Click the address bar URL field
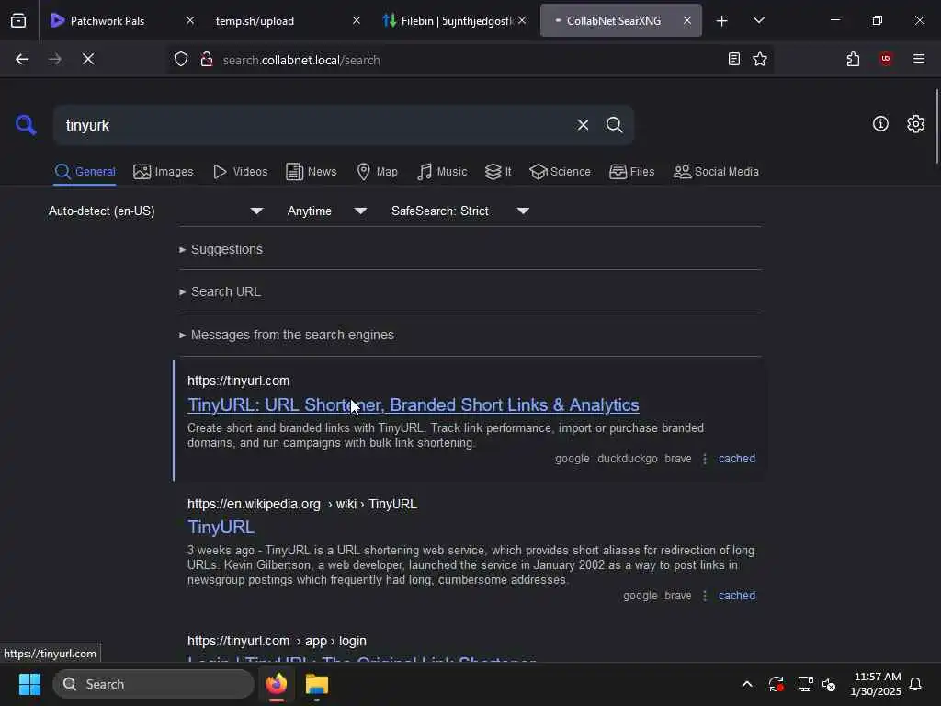The width and height of the screenshot is (941, 706). [x=468, y=60]
